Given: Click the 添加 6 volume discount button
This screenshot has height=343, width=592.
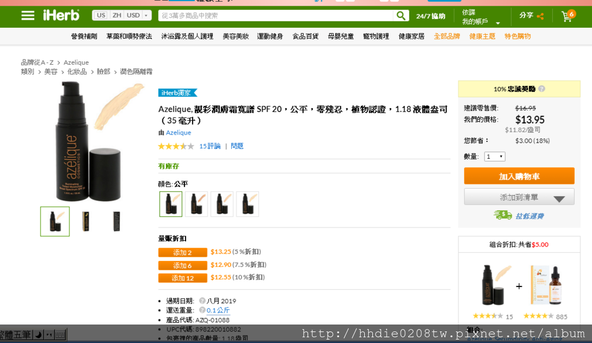Looking at the screenshot, I should tap(183, 266).
